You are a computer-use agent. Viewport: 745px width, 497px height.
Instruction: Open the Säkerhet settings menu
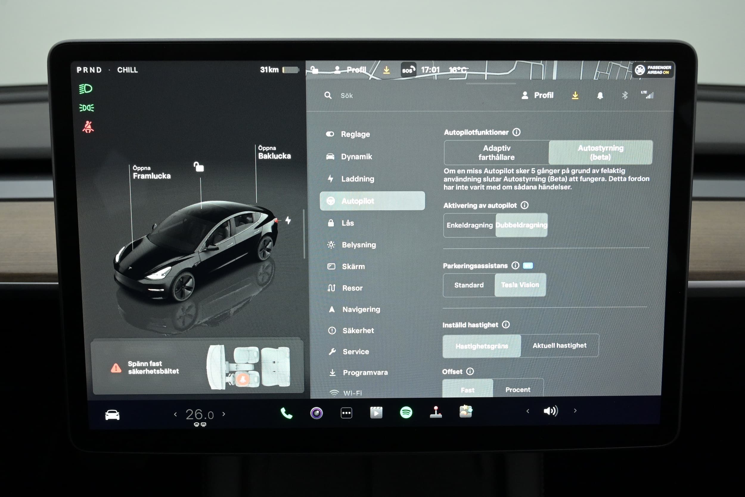pos(358,331)
